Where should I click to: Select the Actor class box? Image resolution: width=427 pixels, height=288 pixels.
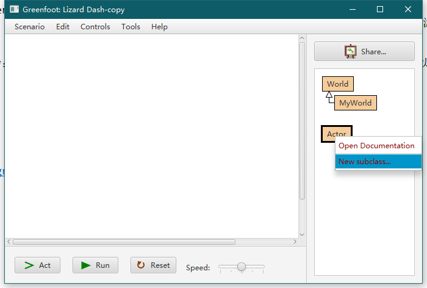pyautogui.click(x=337, y=134)
